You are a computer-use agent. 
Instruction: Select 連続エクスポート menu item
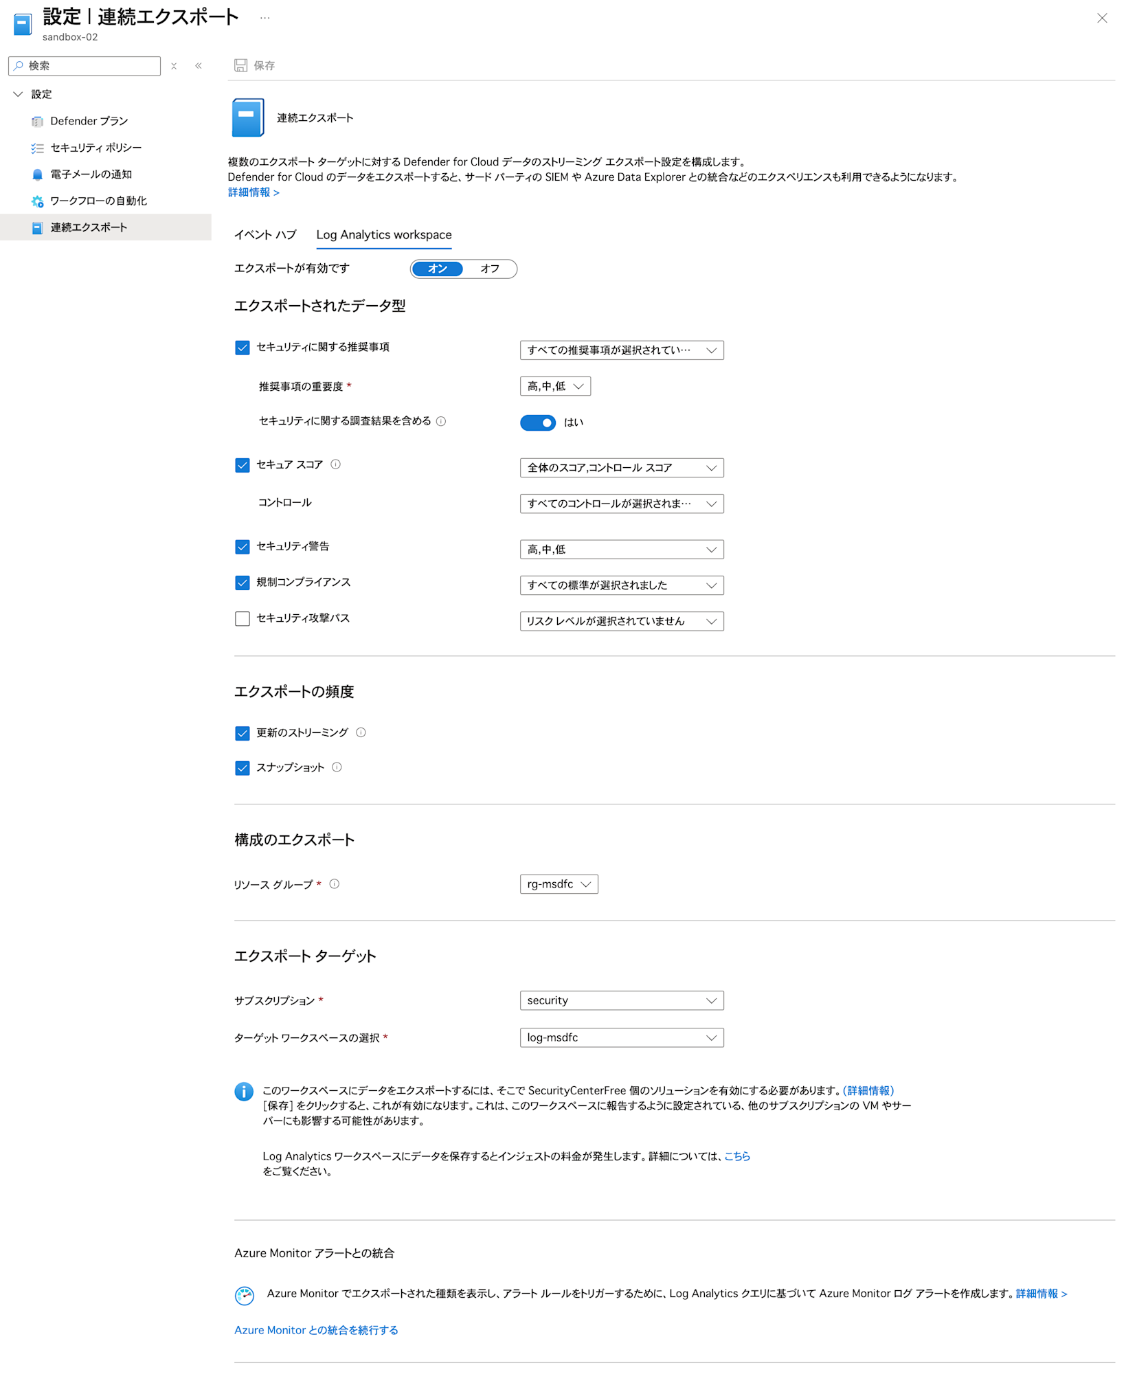(x=106, y=227)
